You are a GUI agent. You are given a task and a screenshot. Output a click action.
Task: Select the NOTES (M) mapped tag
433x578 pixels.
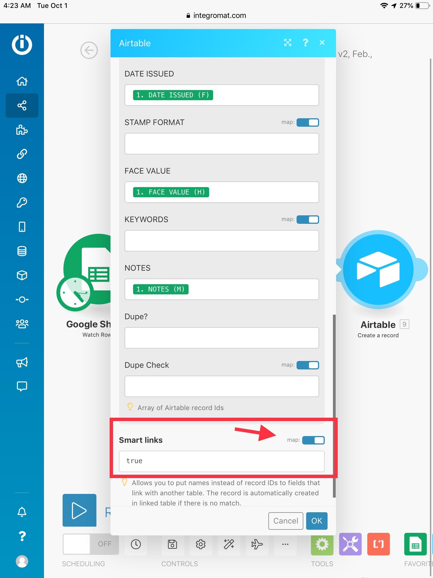tap(161, 289)
